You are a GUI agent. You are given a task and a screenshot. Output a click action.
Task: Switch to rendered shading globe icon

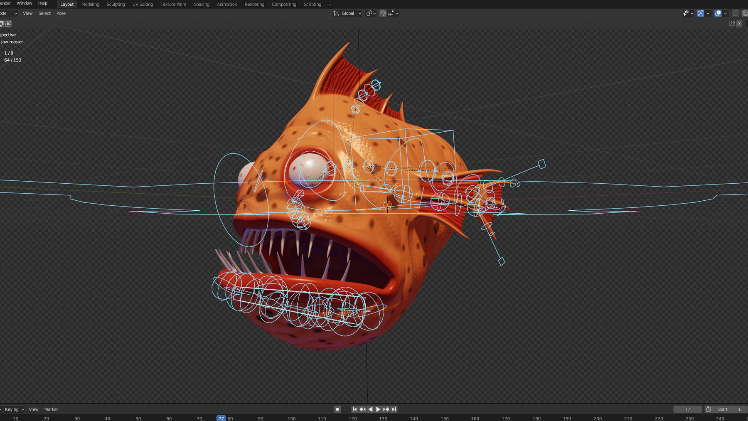[746, 13]
